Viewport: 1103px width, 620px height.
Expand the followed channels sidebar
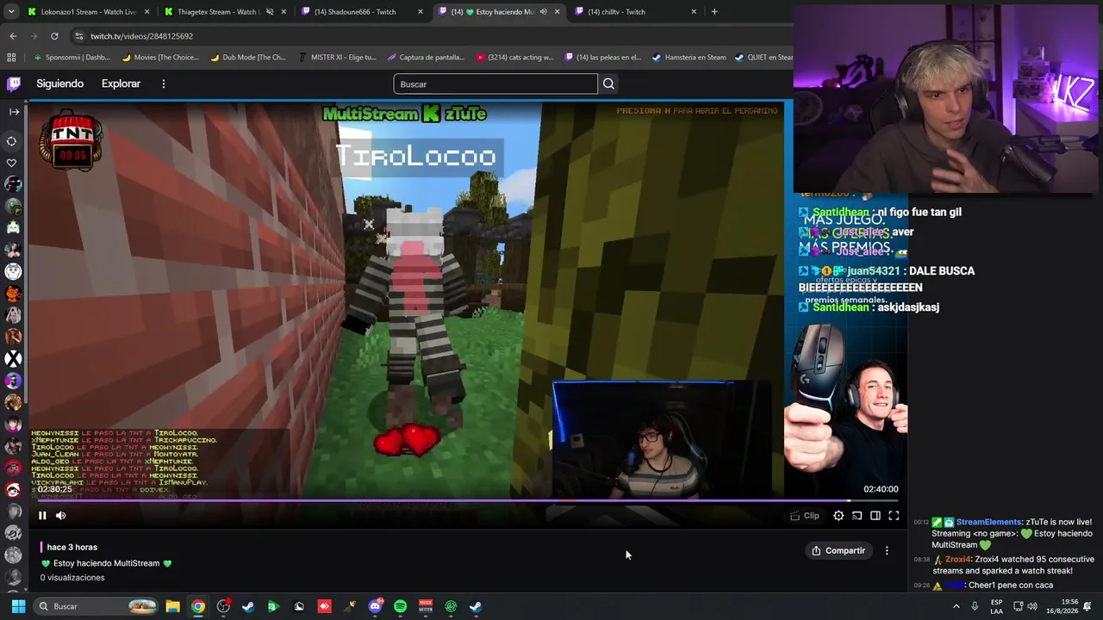click(14, 112)
